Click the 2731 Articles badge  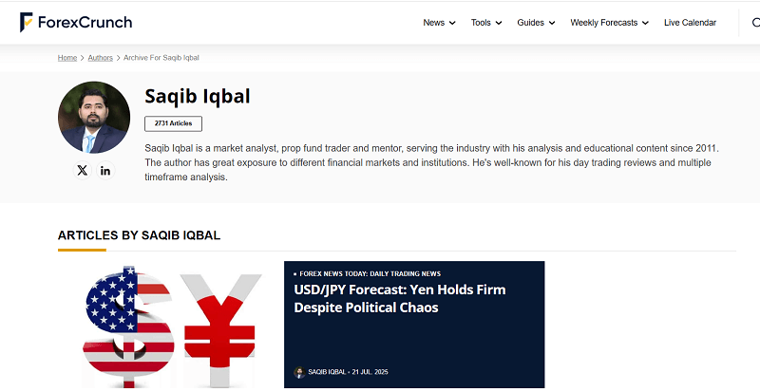(x=174, y=123)
